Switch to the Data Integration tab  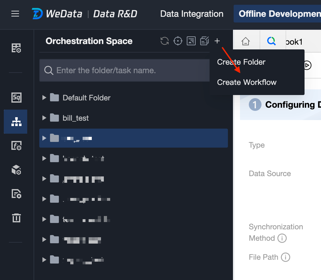192,14
